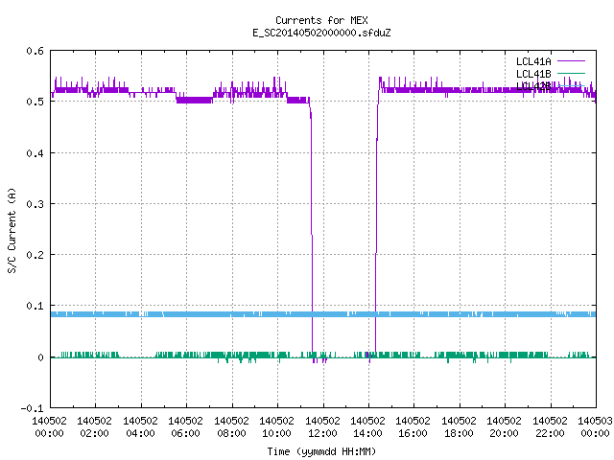Click the 140502 06:00 x-axis tick label
This screenshot has width=614, height=460.
click(x=185, y=426)
